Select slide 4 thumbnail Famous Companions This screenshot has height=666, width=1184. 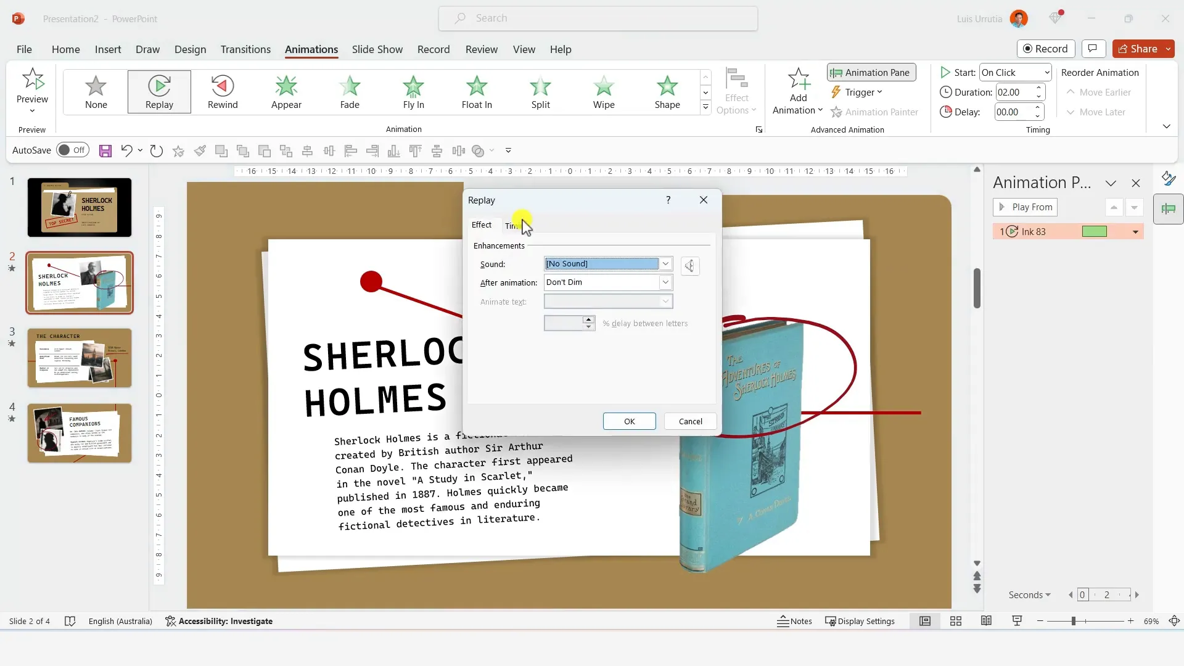pos(79,434)
